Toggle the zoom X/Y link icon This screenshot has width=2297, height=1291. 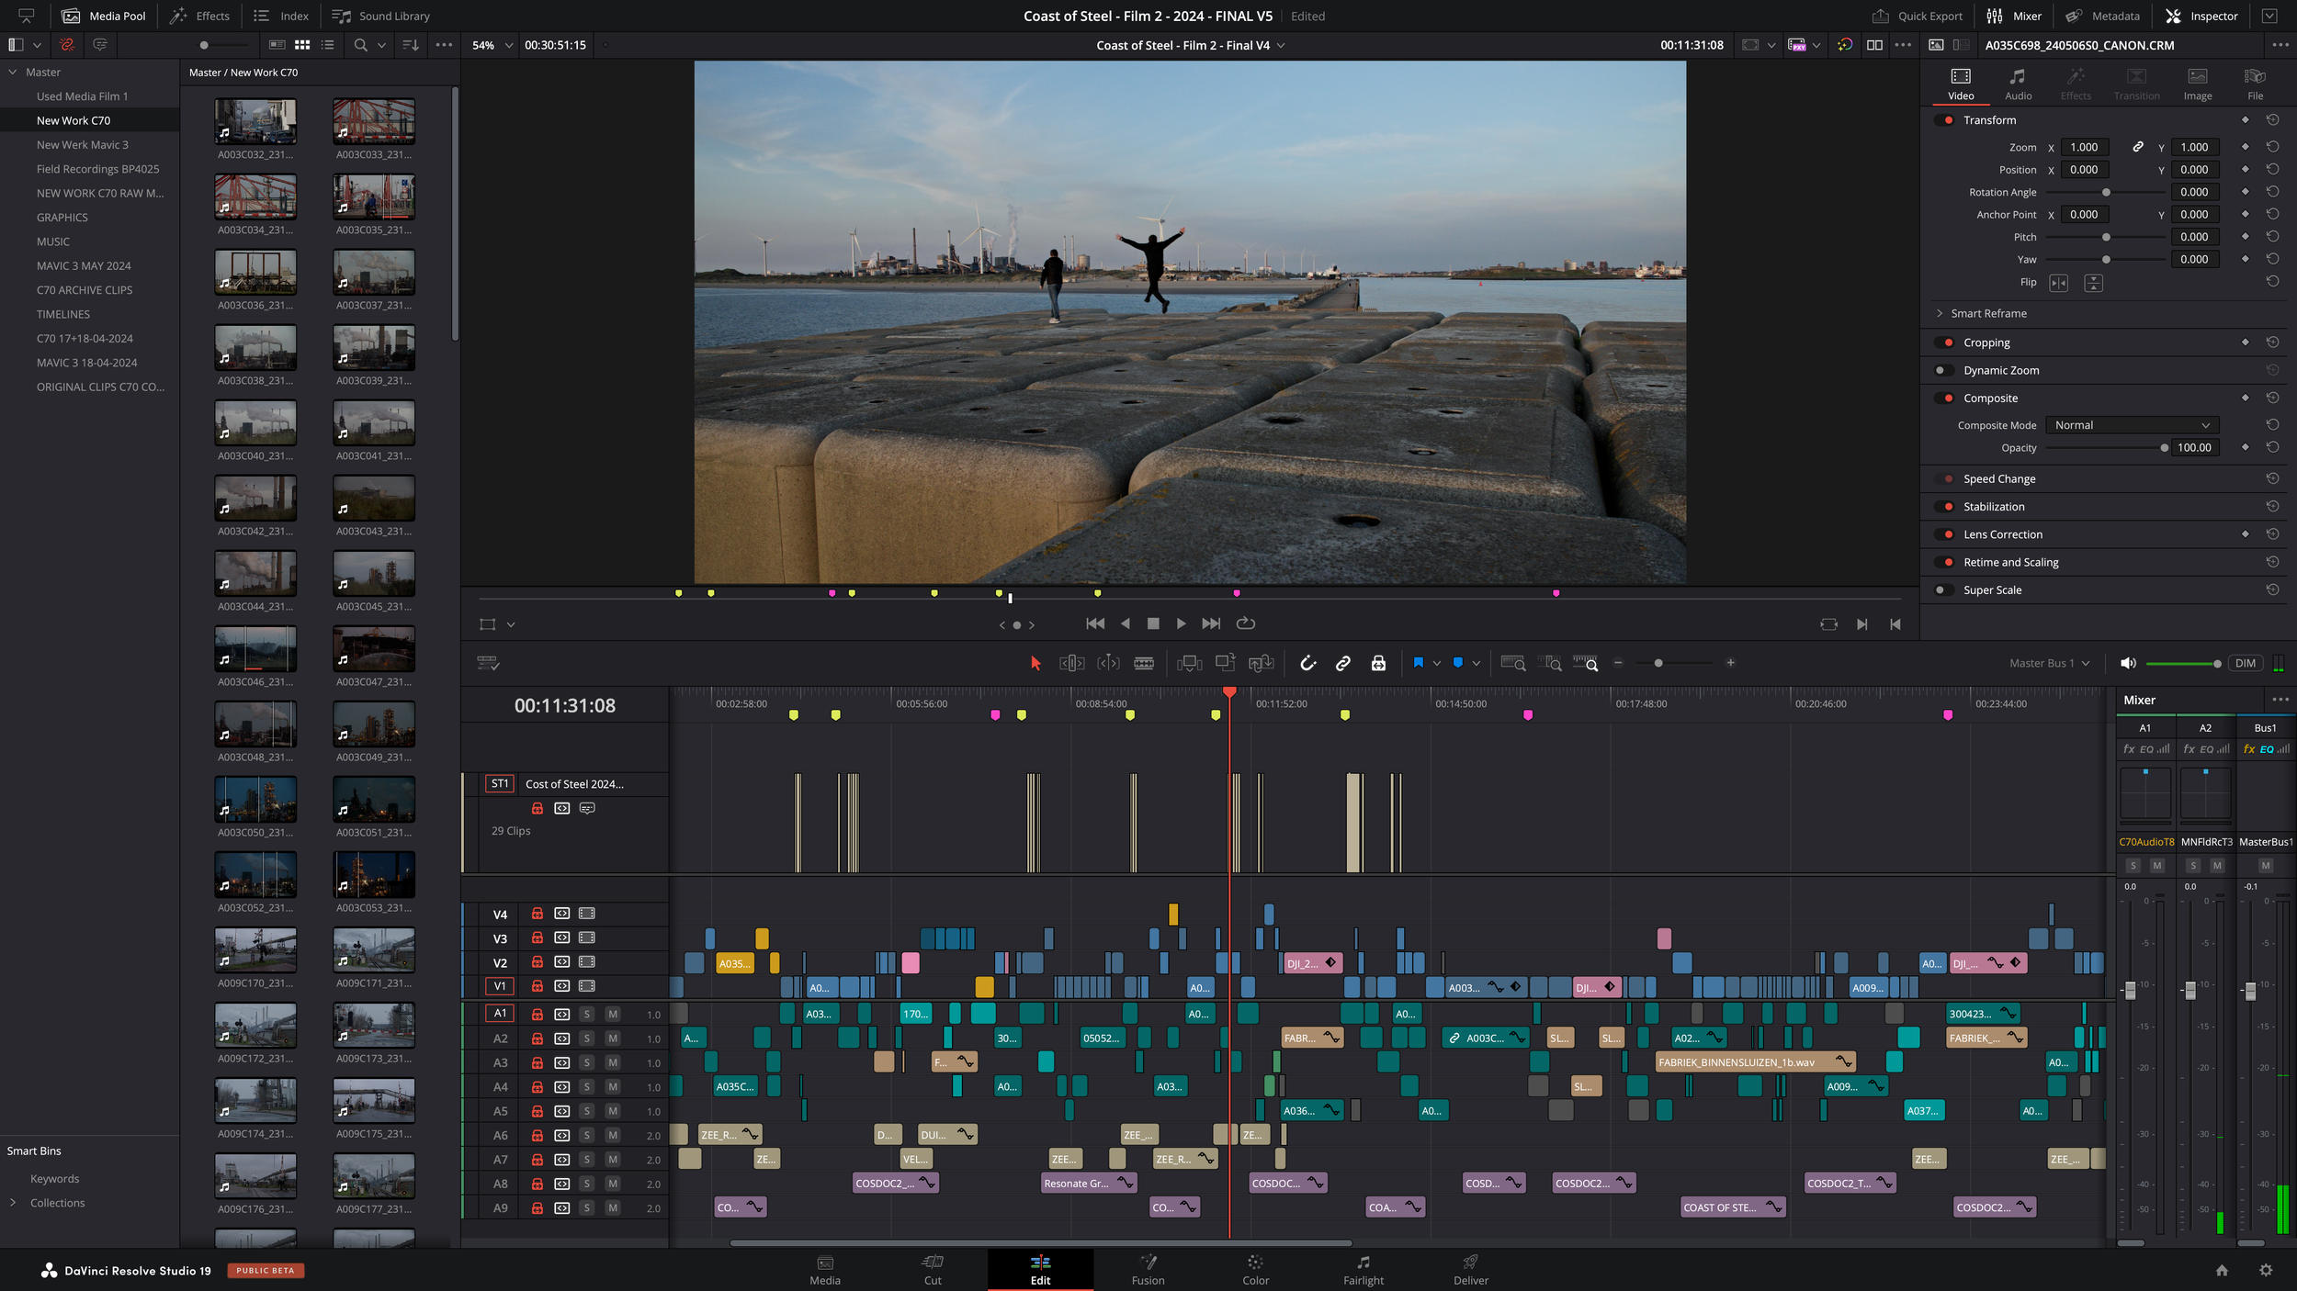tap(2137, 147)
